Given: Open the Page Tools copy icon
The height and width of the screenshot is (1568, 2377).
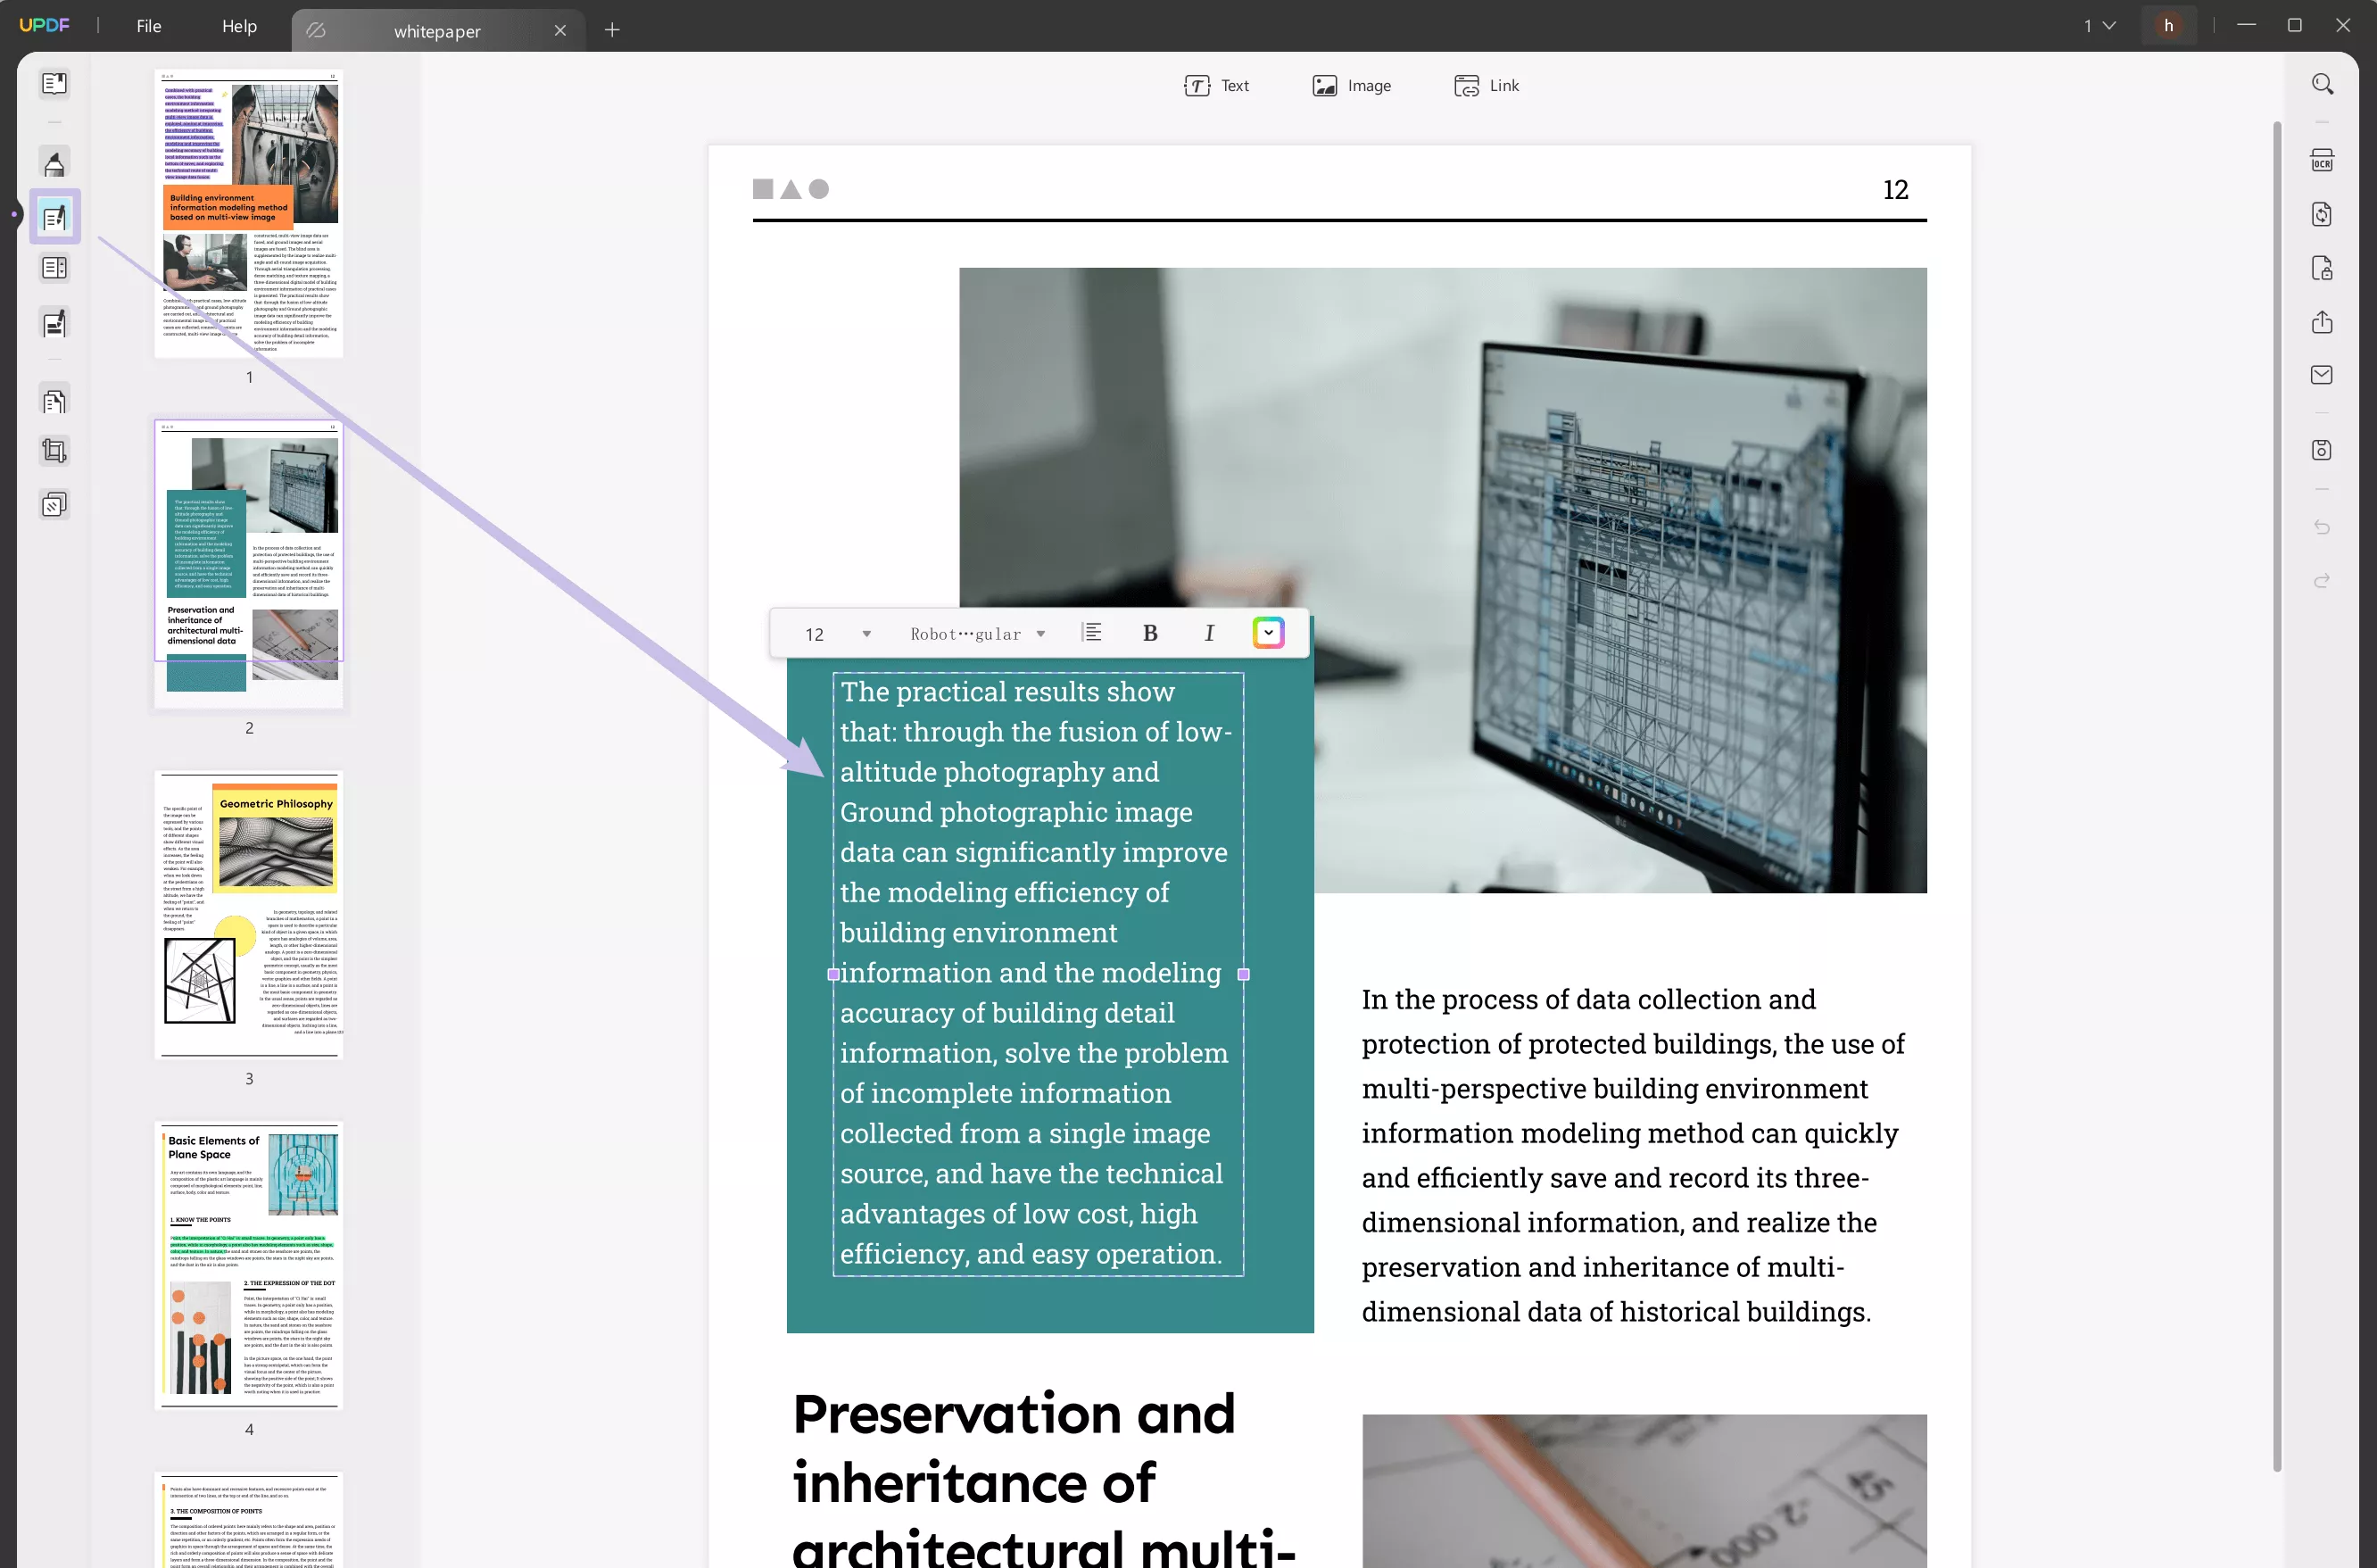Looking at the screenshot, I should click(54, 401).
